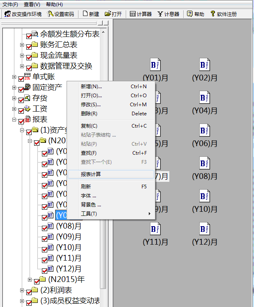
Task: Toggle checkbox next to (Y10)月 in tree
Action: (x=45, y=249)
